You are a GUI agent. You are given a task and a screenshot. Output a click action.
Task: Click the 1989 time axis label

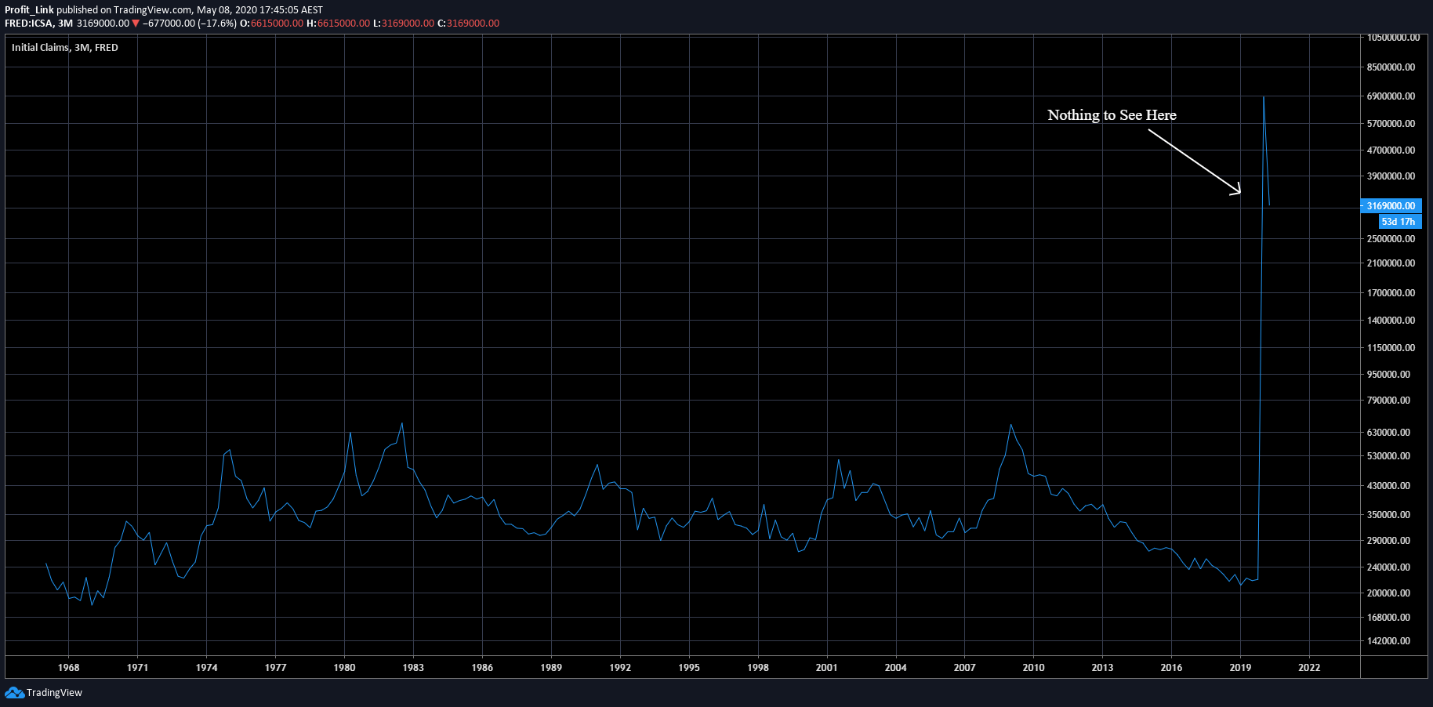pos(551,667)
